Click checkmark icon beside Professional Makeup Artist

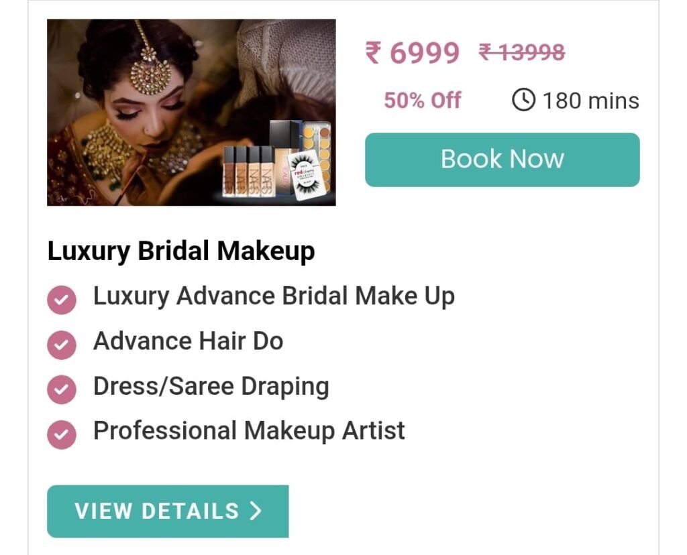pyautogui.click(x=62, y=434)
